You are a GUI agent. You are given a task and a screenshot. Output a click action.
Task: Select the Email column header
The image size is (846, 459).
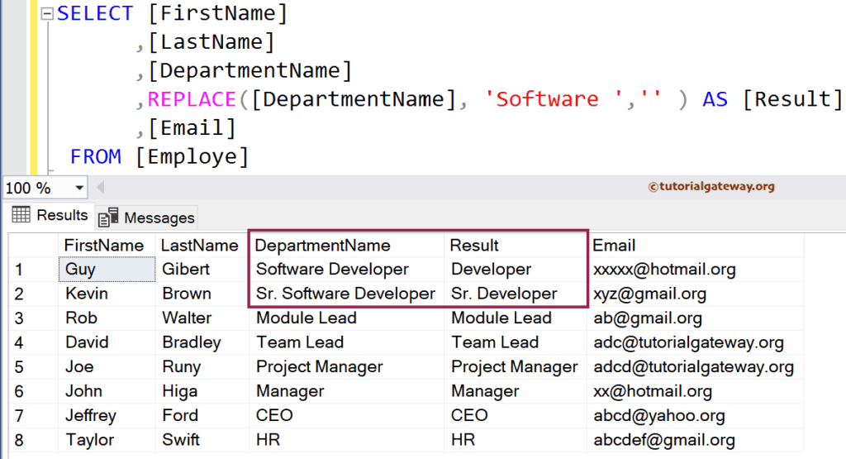(696, 245)
